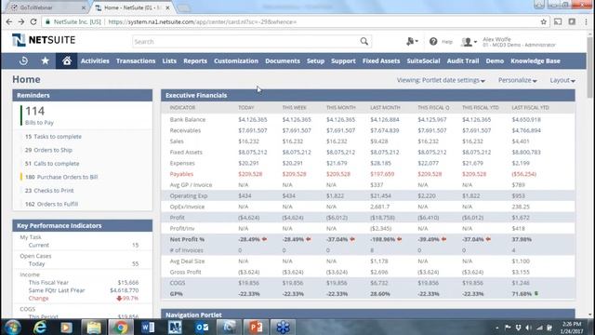The image size is (595, 335).
Task: Click the cast icon in address bar
Action: (558, 22)
